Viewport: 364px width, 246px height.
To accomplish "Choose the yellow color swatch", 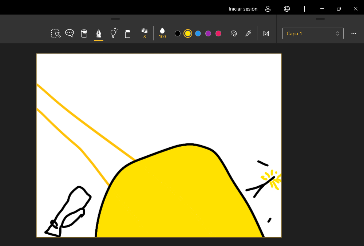I will pos(188,33).
